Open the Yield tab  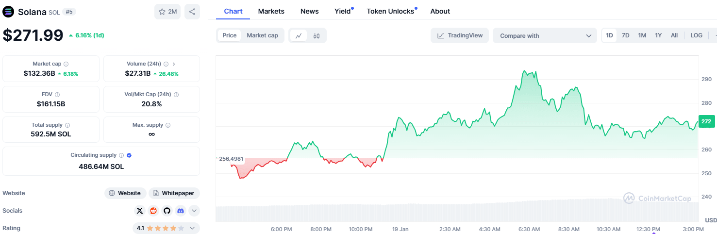pyautogui.click(x=343, y=11)
